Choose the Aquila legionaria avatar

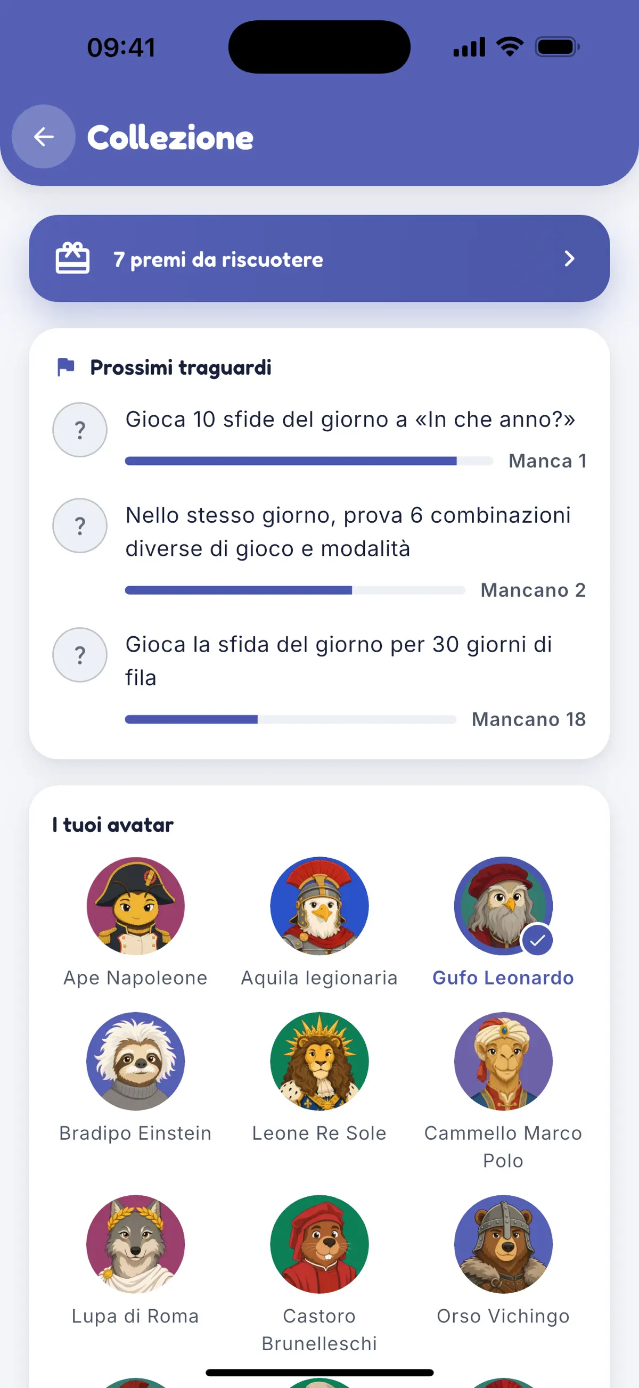(319, 906)
